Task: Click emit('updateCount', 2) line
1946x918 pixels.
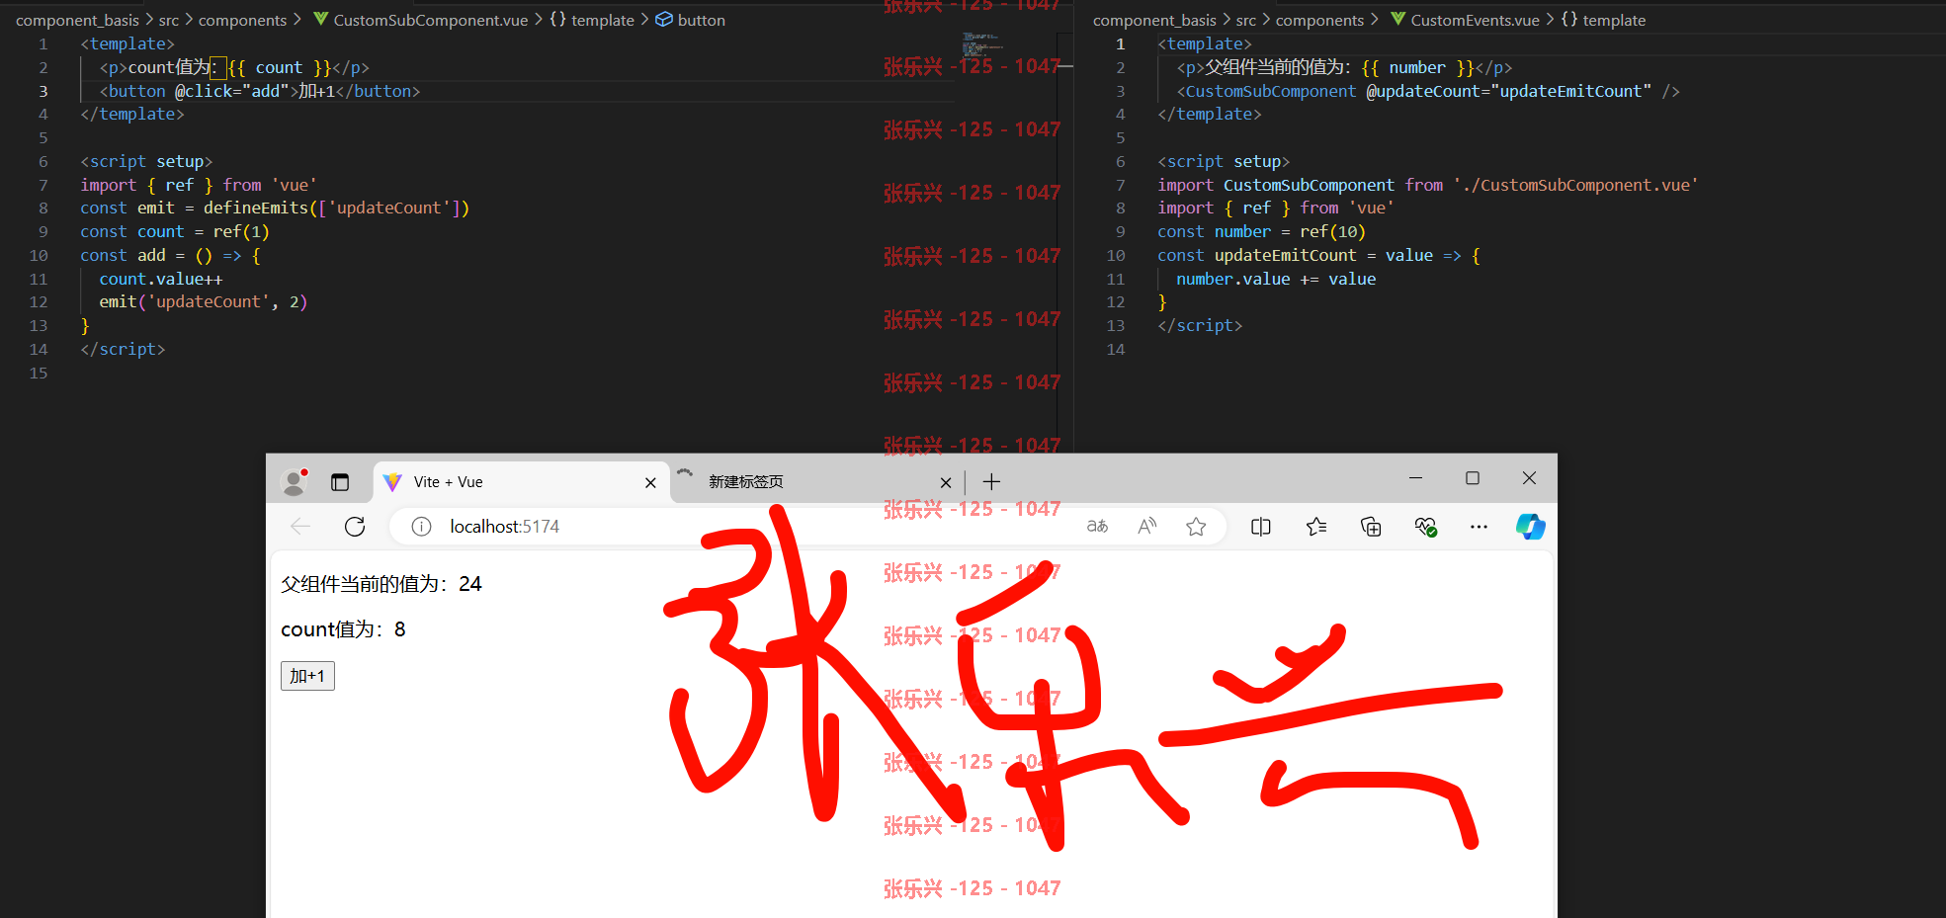Action: (204, 301)
